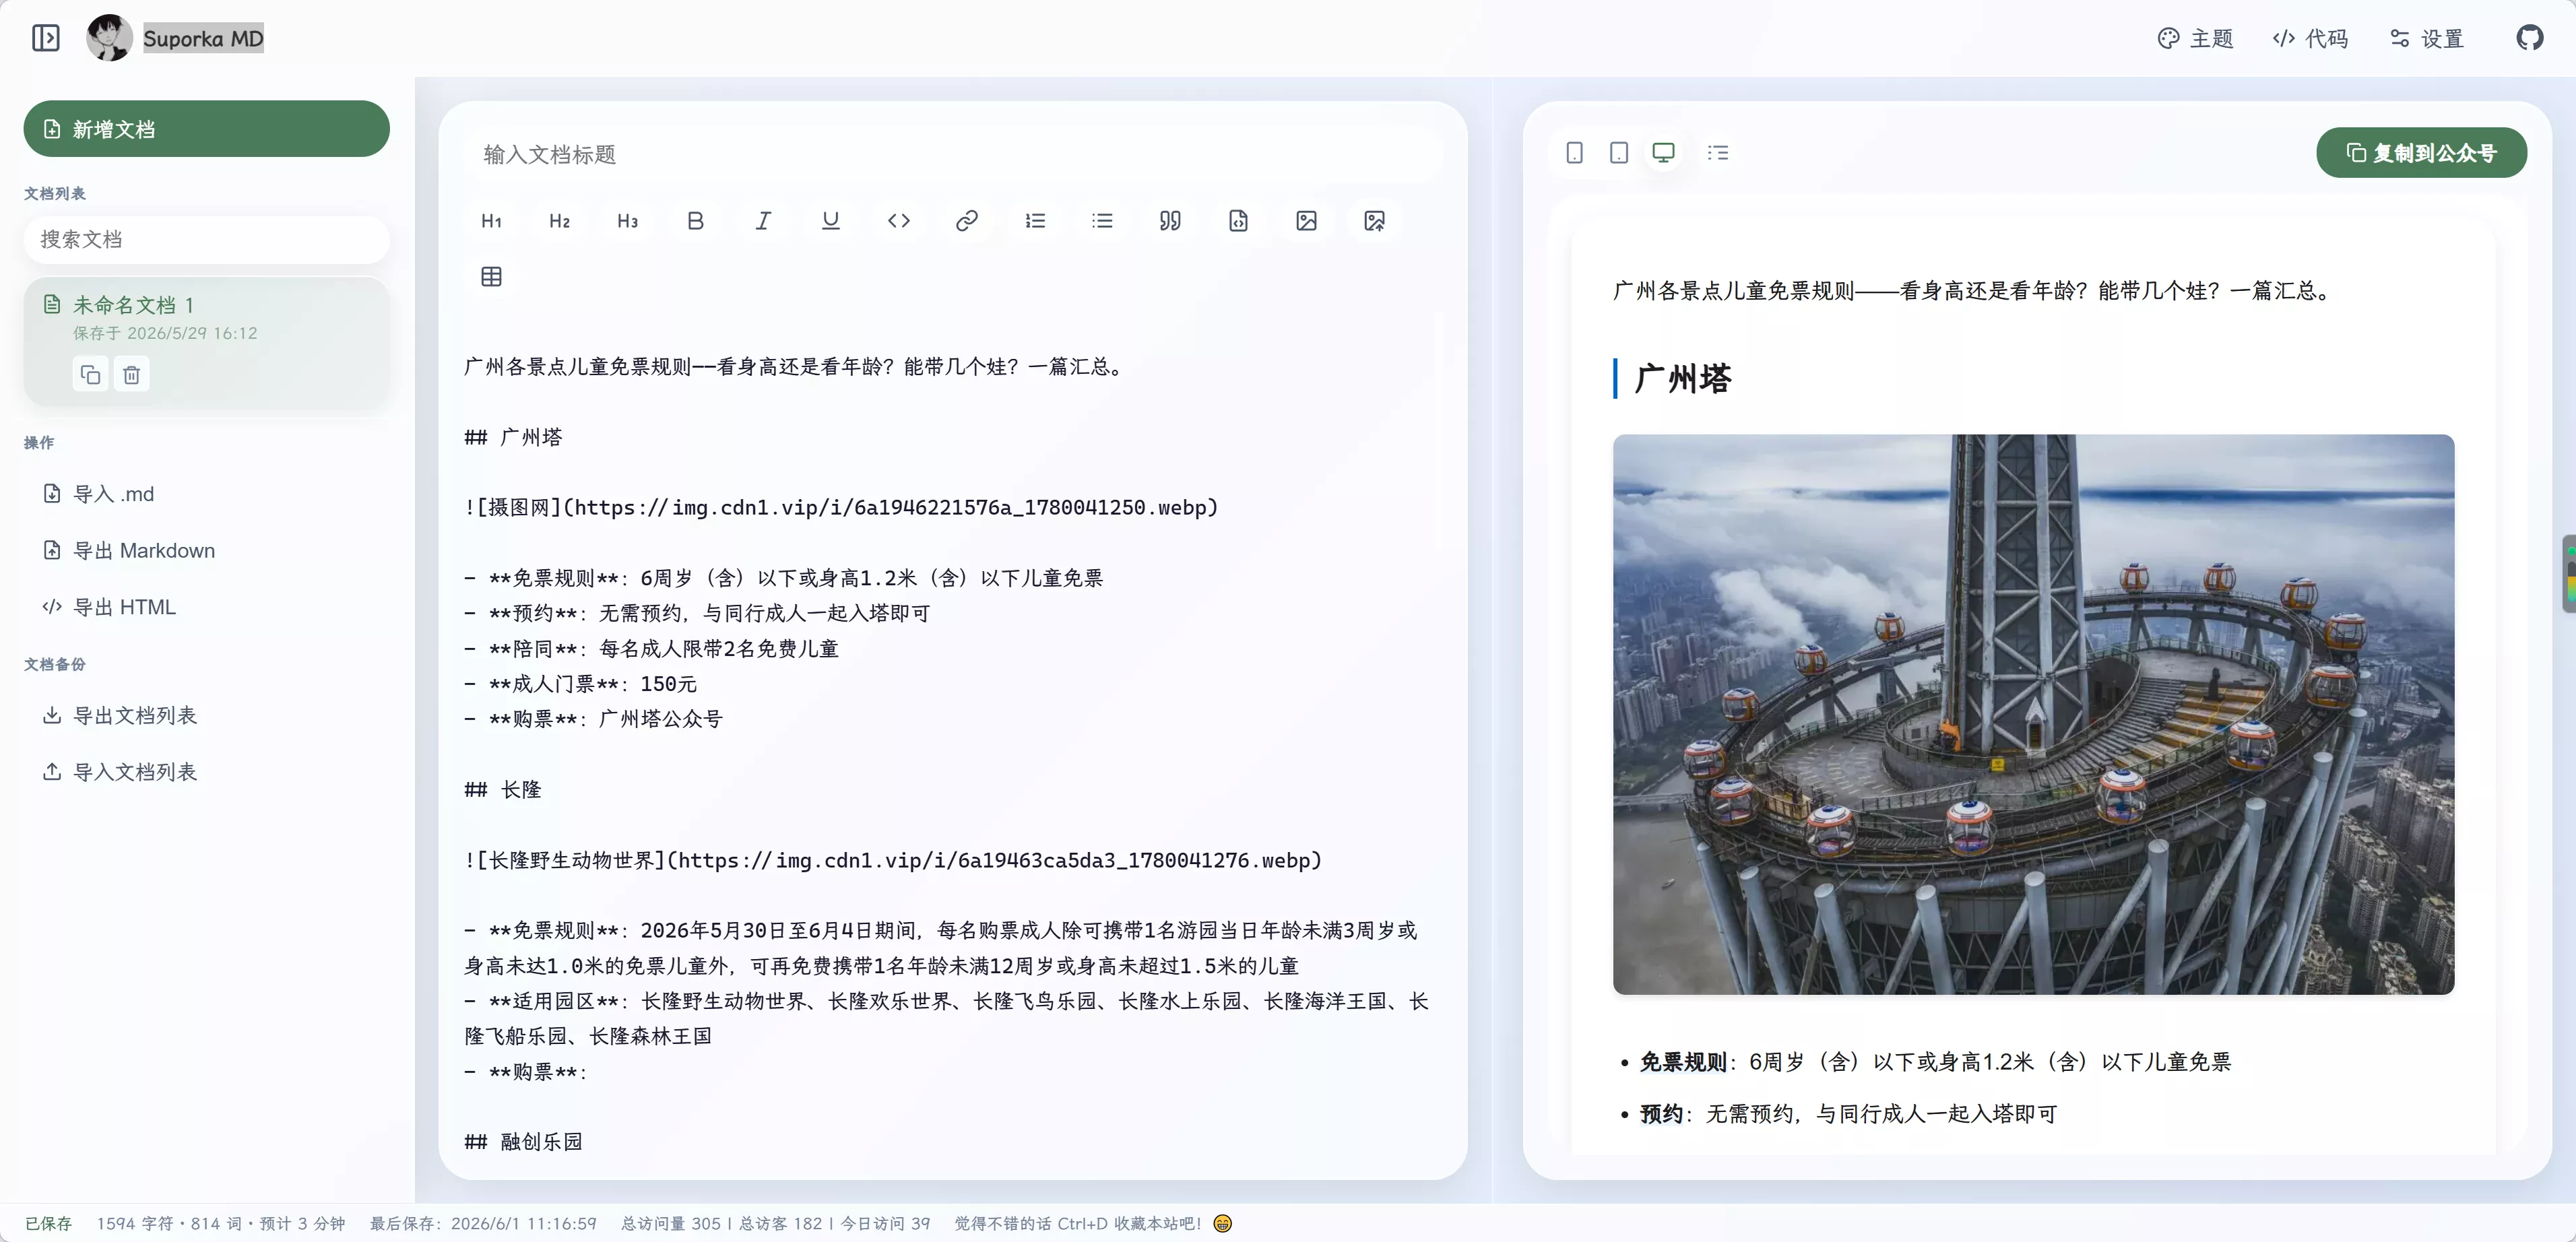Open the 代码 code style menu

tap(2310, 38)
